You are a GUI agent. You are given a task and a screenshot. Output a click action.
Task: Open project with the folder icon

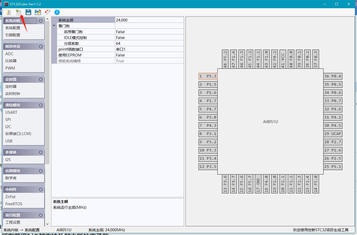point(9,12)
